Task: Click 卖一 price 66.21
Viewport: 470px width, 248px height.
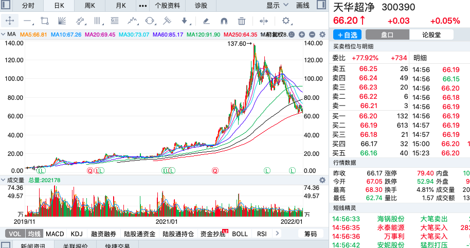Action: click(x=369, y=105)
